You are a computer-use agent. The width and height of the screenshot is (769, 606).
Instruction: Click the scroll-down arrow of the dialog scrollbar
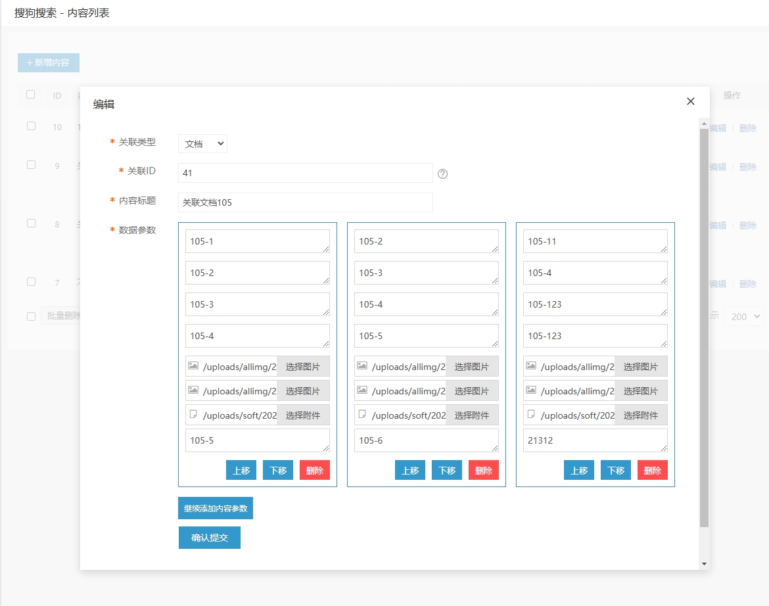[x=704, y=563]
